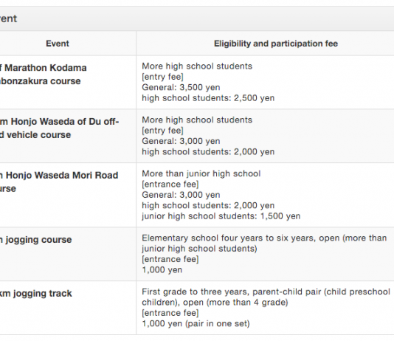
Task: Click high school students: 2,500 yen text
Action: [x=208, y=97]
